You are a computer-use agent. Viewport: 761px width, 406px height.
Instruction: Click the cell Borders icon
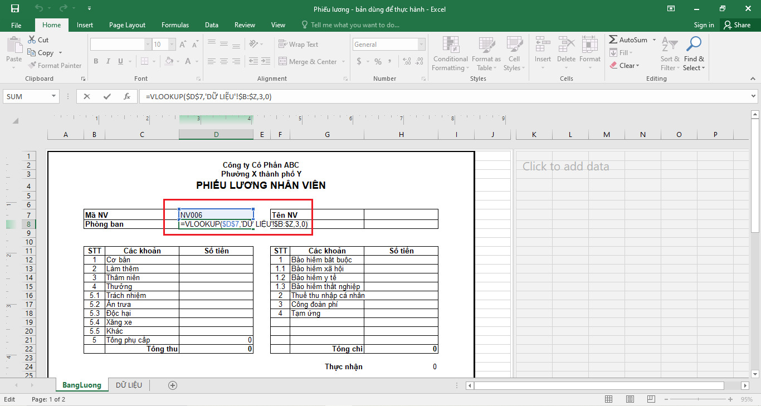pos(144,61)
